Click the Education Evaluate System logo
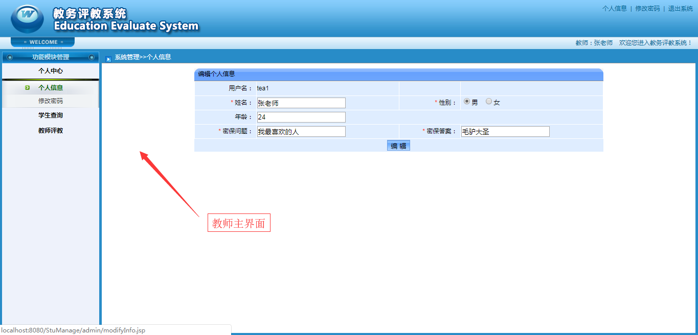The image size is (698, 335). point(27,18)
